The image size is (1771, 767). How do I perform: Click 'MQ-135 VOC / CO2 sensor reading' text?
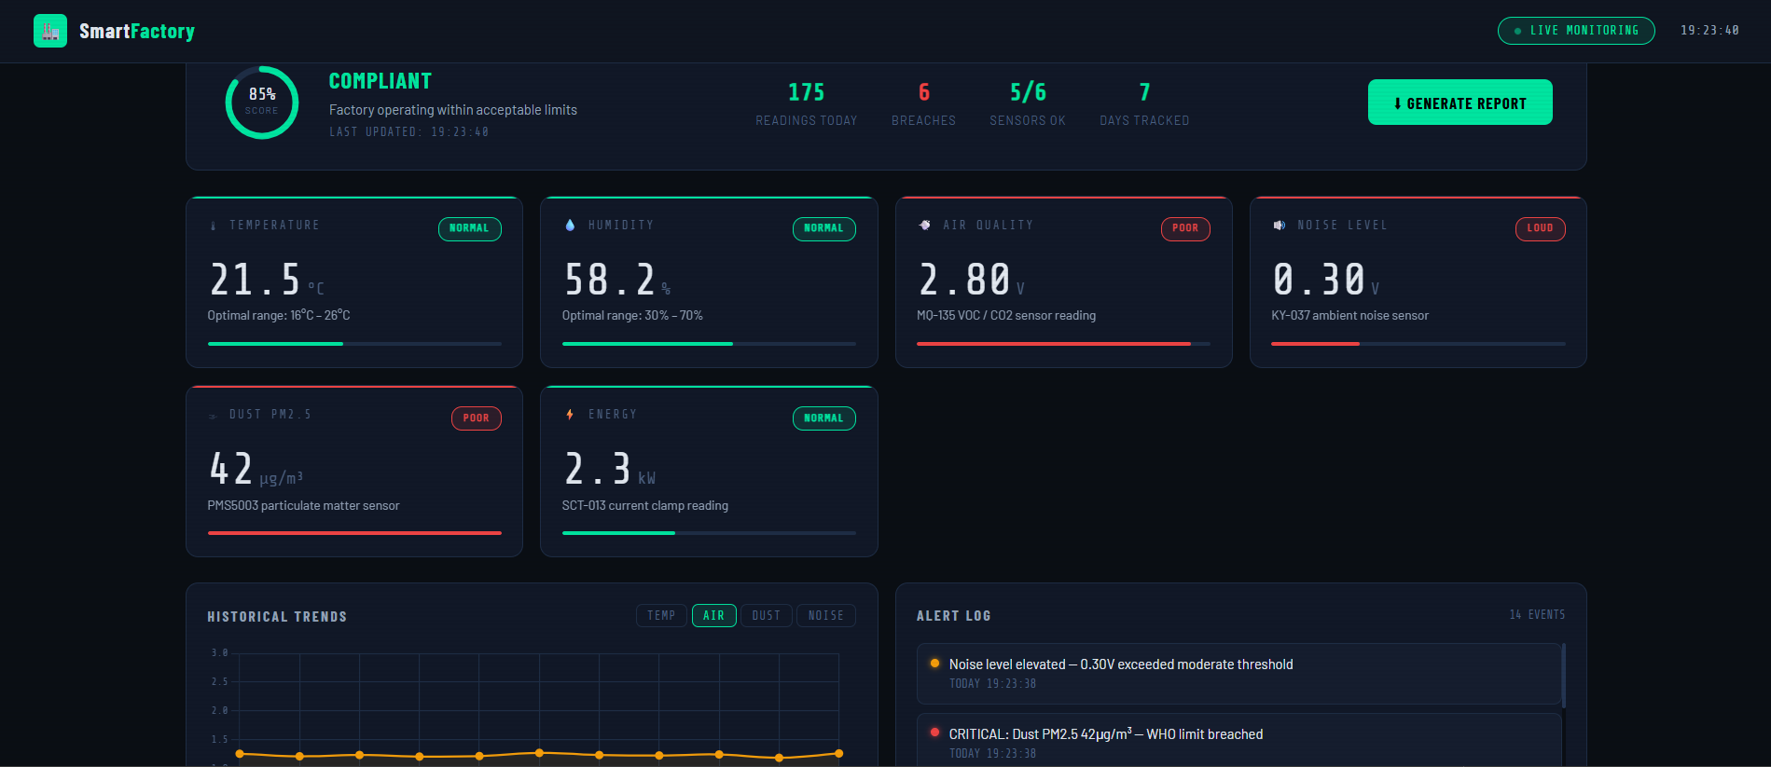pyautogui.click(x=1006, y=316)
